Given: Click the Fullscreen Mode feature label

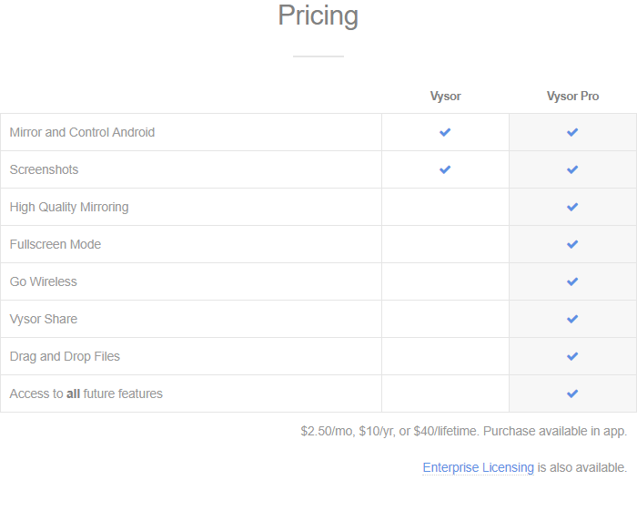Looking at the screenshot, I should [56, 244].
